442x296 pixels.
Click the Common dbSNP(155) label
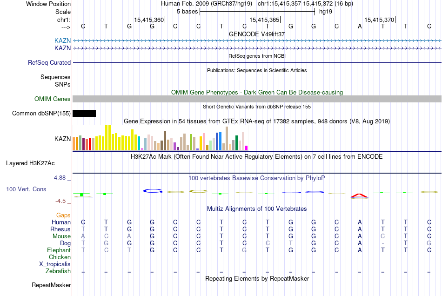coord(41,113)
